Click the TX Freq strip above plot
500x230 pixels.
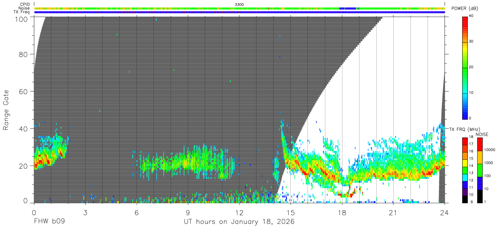point(239,12)
